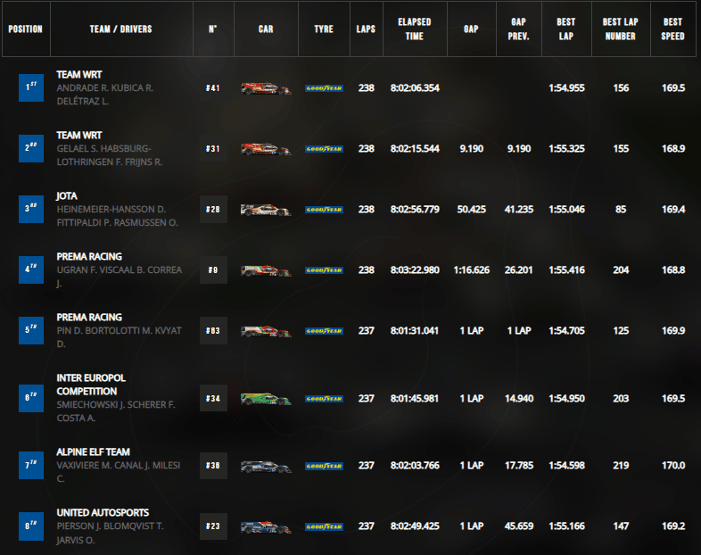The height and width of the screenshot is (555, 701).
Task: Click the Goodyear tyre logo in the #9 row
Action: click(324, 270)
